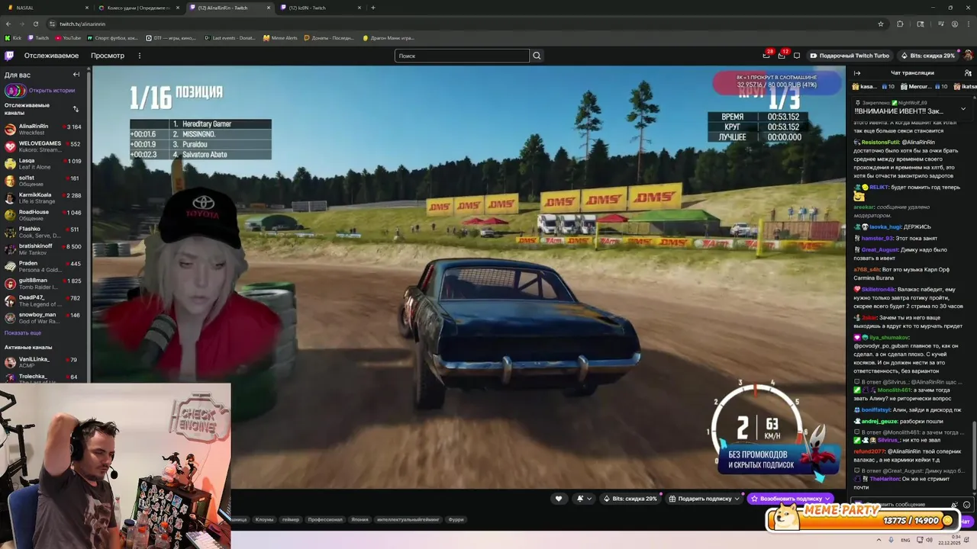Click Bits: скидка 29% under the video

coord(630,499)
